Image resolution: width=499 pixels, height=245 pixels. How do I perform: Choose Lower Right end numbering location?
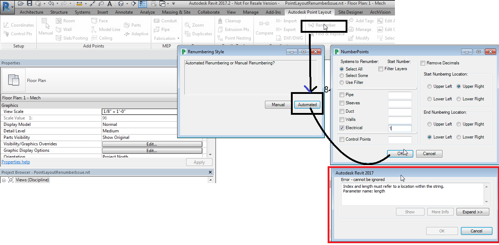pos(459,137)
